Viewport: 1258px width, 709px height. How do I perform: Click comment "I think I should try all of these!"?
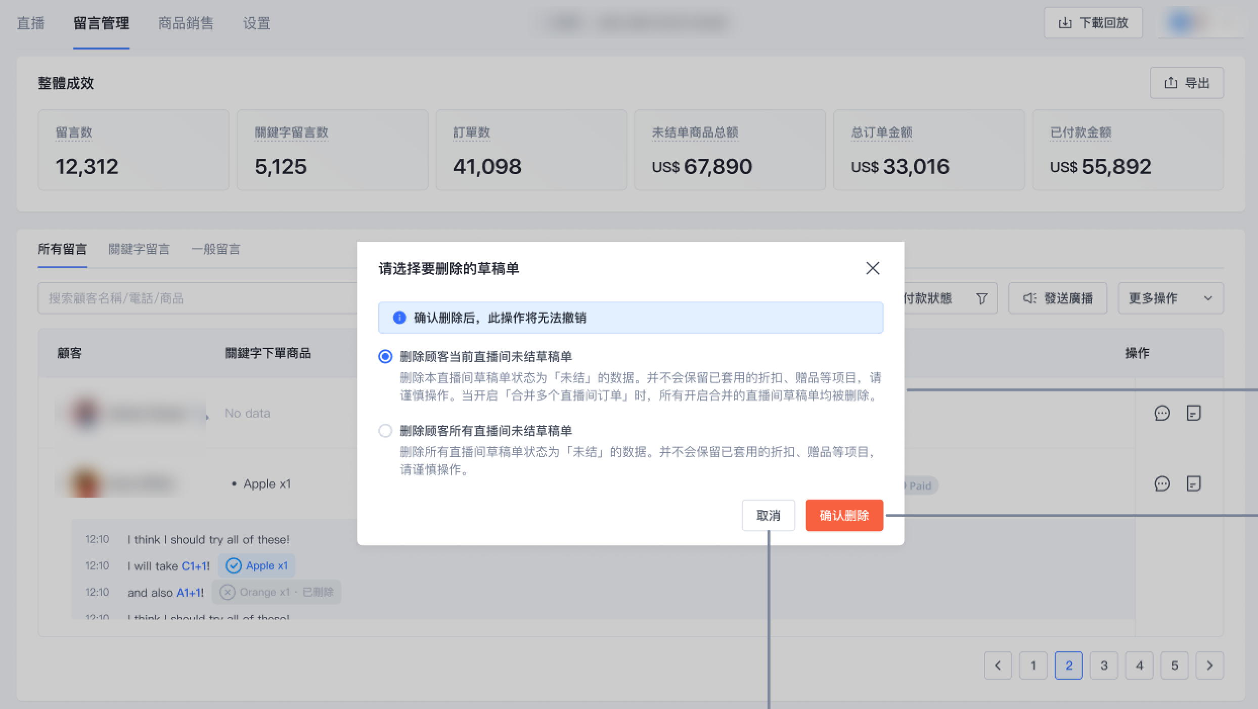point(208,540)
